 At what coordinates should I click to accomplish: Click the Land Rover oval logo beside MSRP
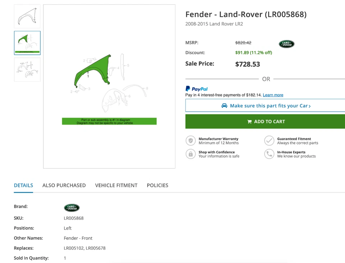point(286,44)
